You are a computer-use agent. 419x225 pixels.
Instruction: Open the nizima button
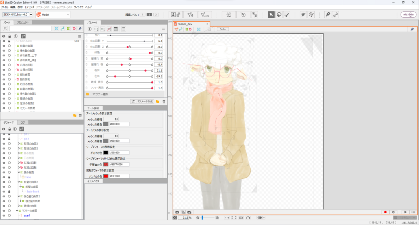(408, 15)
